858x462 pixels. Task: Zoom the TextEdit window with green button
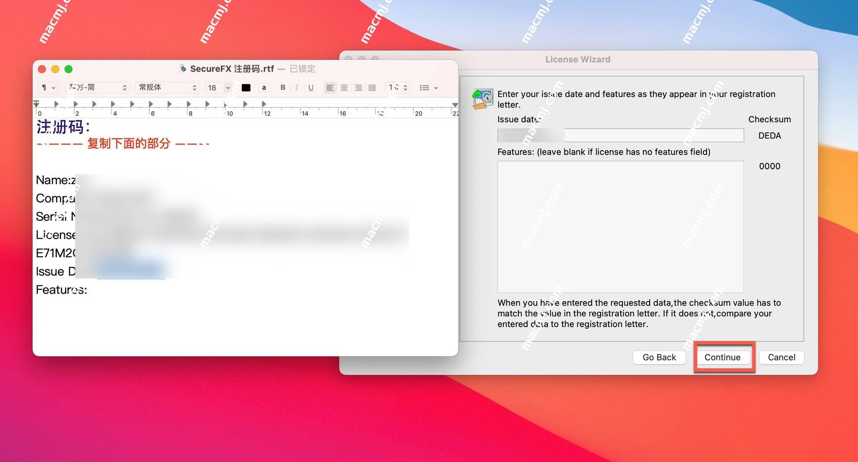click(68, 69)
